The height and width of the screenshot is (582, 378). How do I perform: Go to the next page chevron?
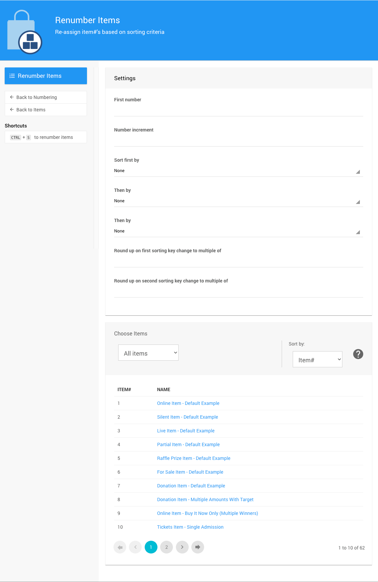[x=182, y=547]
